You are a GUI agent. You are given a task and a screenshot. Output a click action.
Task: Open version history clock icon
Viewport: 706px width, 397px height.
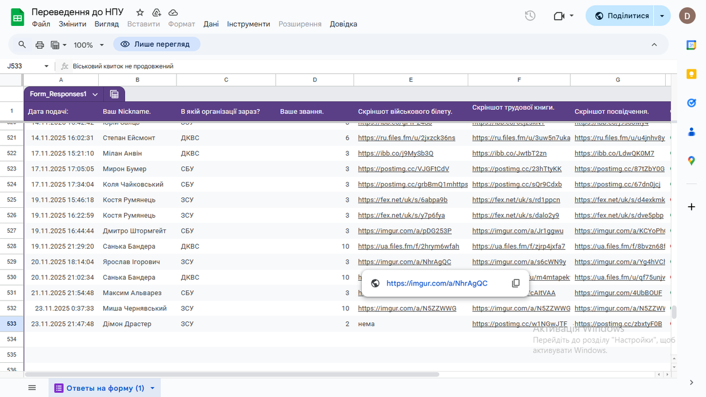coord(530,16)
